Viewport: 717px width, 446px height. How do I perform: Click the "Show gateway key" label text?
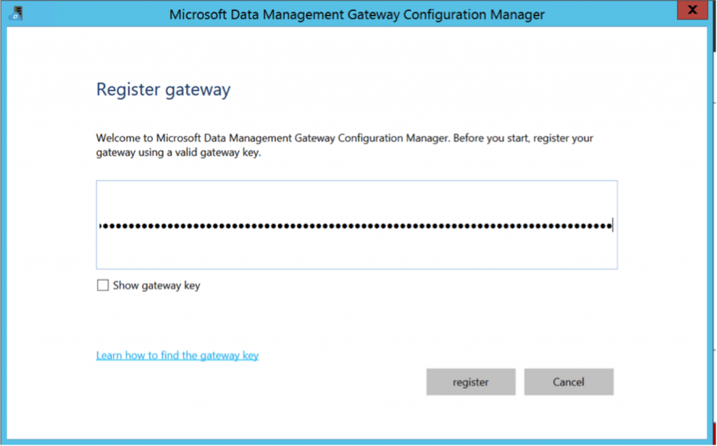(x=156, y=286)
